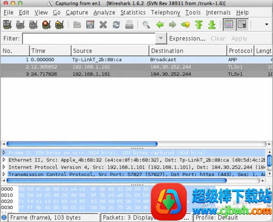The width and height of the screenshot is (273, 222).
Task: Click the Clear filter button
Action: 218,39
